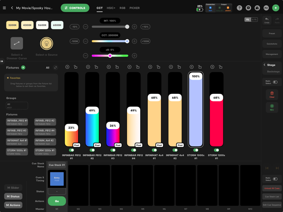Toggle STORM 1000c #1 on/off switch
Screen dimensions: 283x212
pos(196,150)
